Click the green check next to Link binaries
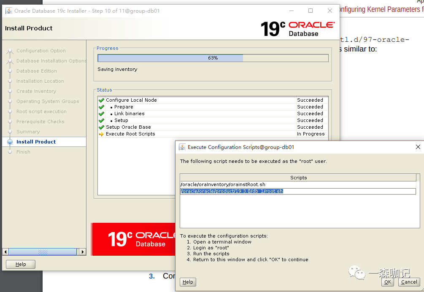The height and width of the screenshot is (292, 424). point(101,114)
